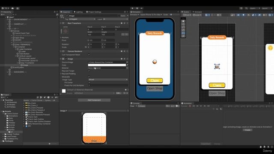
Task: Expand the Anchors foldout
Action: coord(61,37)
